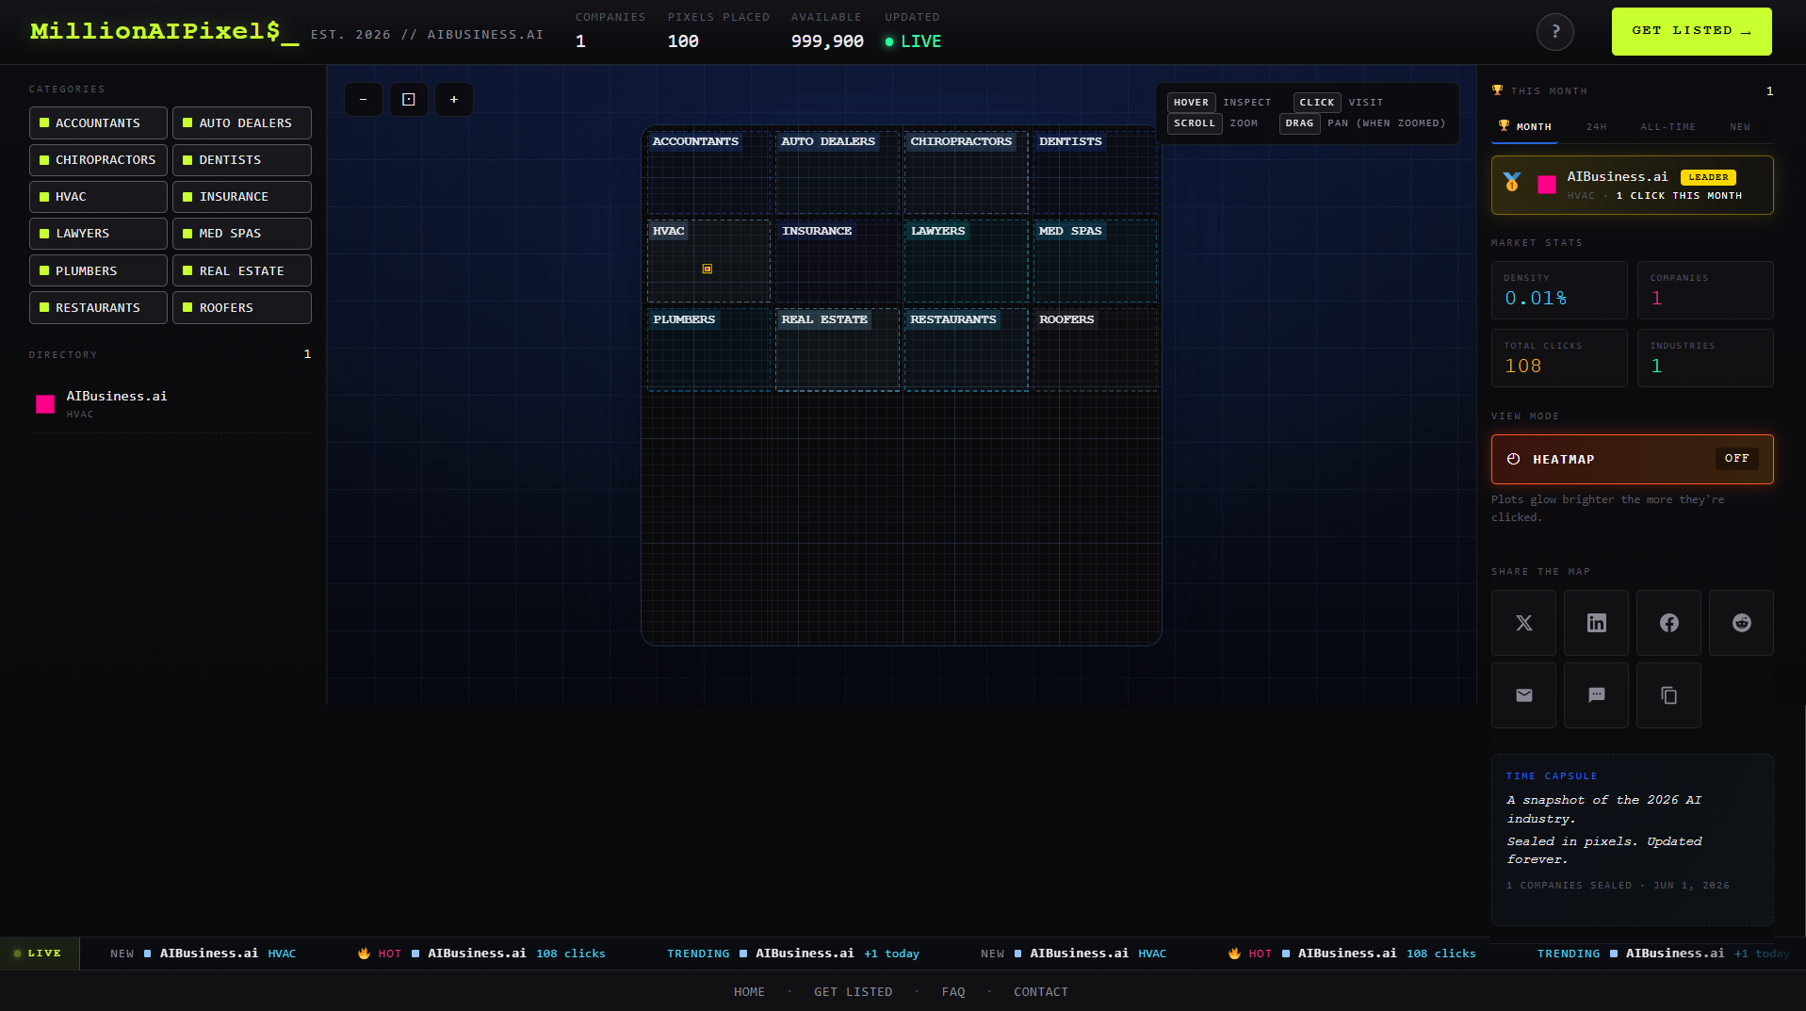Viewport: 1806px width, 1011px height.
Task: Select the Dentists plot on the map
Action: click(1095, 172)
